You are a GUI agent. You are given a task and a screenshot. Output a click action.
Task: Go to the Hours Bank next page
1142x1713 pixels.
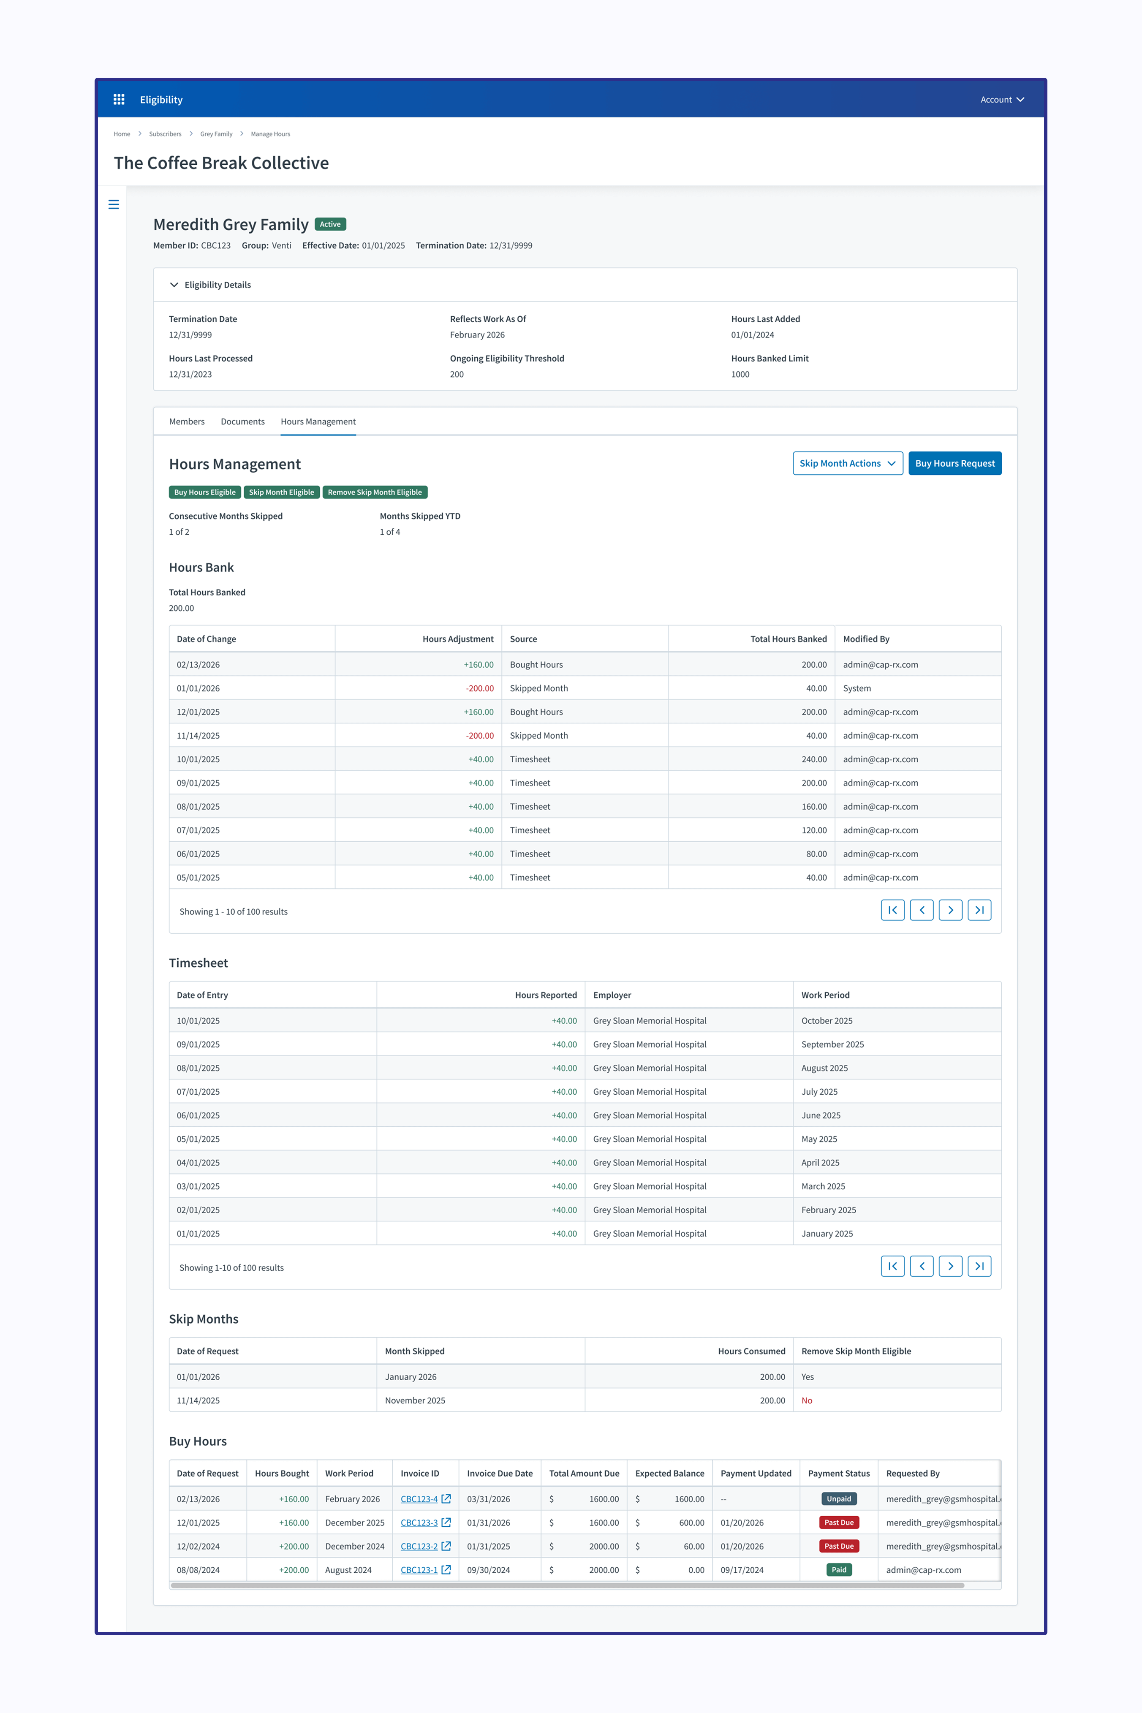950,910
